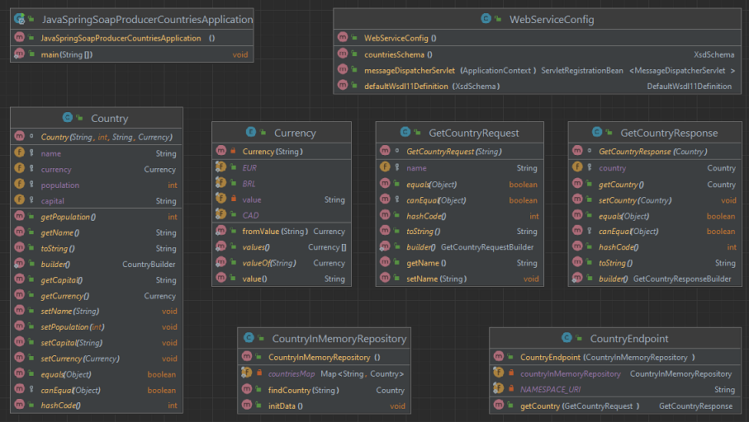
Task: Click the method icon of fromValue(String)
Action: [x=220, y=230]
